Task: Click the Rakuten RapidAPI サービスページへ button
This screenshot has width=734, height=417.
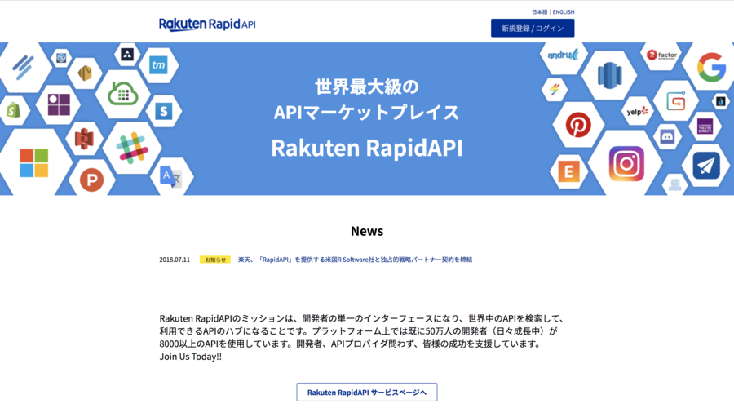Action: (366, 393)
